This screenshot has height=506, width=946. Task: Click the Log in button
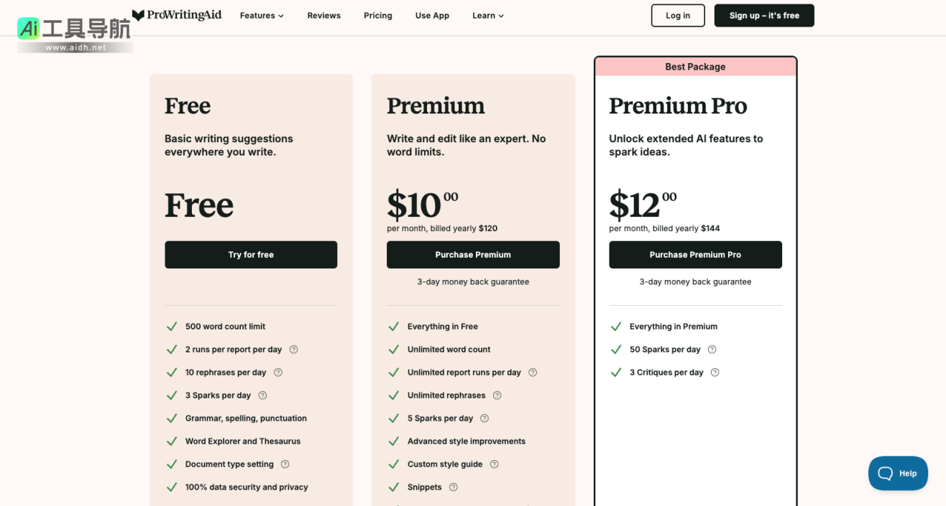677,15
